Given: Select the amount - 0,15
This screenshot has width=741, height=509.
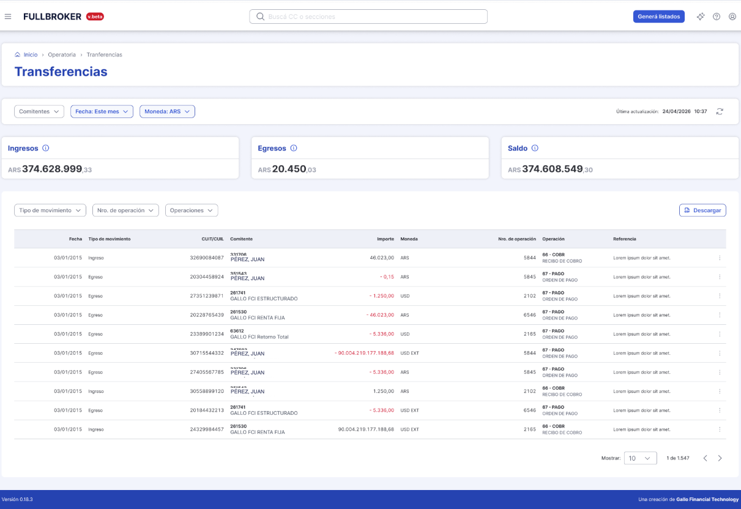Looking at the screenshot, I should tap(387, 277).
